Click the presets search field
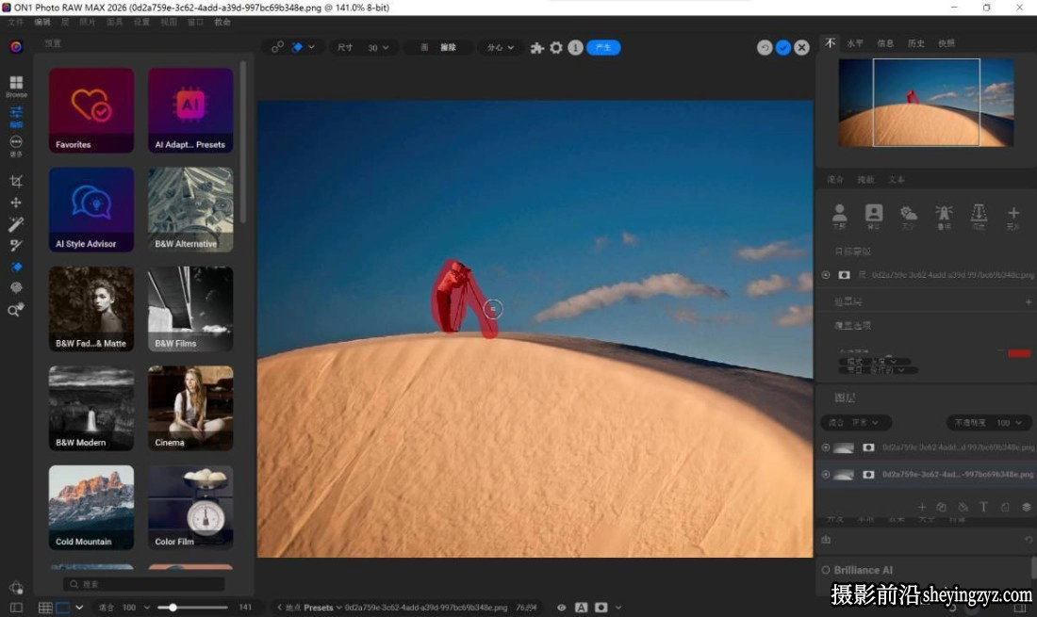Screen dimensions: 1037x617 [144, 584]
